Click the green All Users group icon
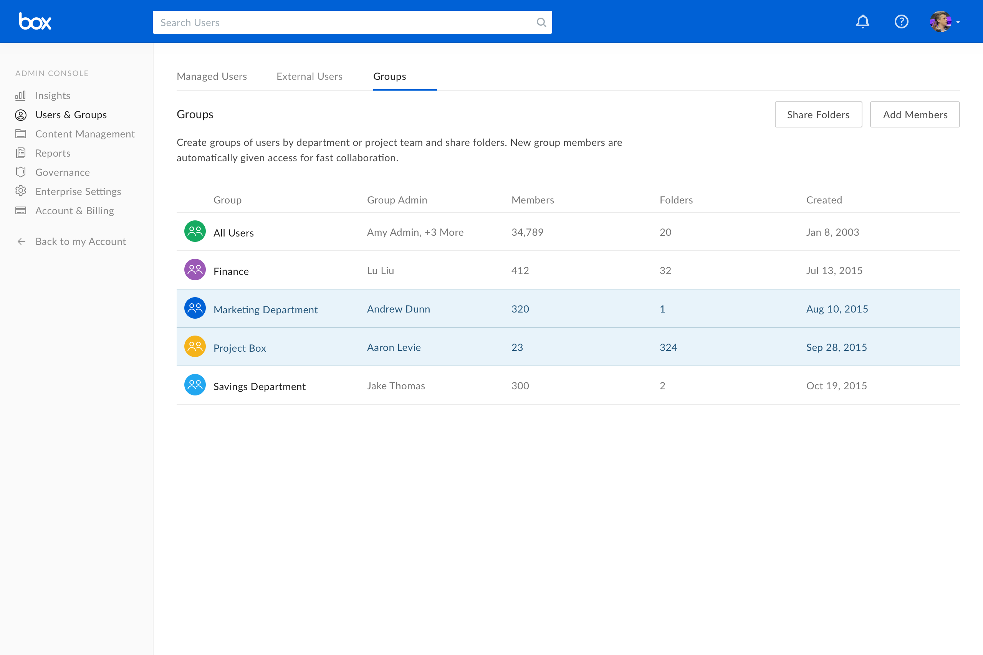The image size is (983, 655). pos(195,232)
